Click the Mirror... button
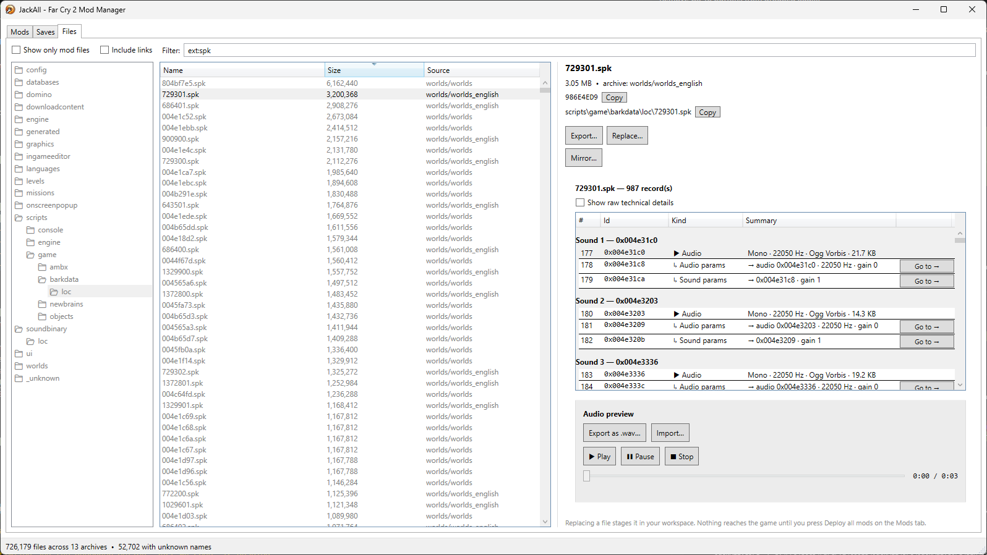The width and height of the screenshot is (987, 555). [x=584, y=158]
